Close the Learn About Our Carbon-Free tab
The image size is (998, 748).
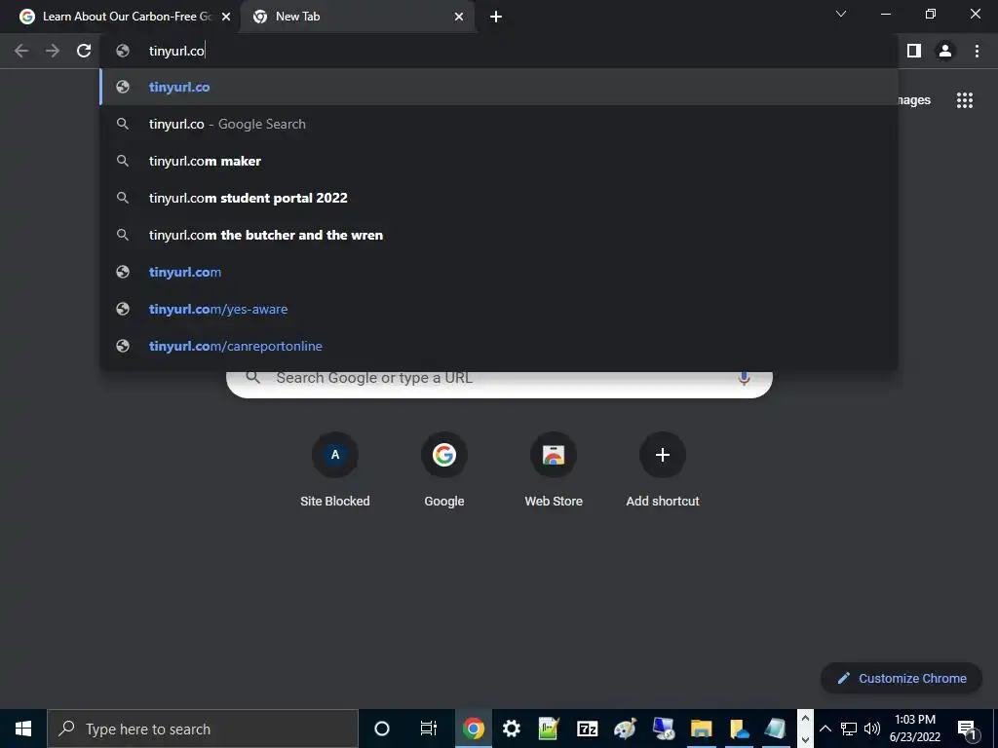[x=226, y=17]
